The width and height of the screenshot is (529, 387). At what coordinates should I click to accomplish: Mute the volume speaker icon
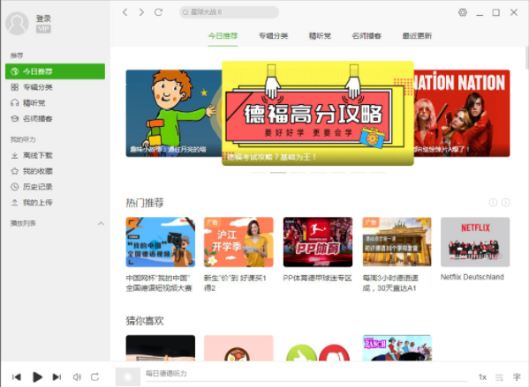(x=77, y=377)
